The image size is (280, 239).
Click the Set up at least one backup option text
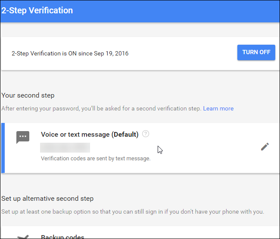(132, 211)
